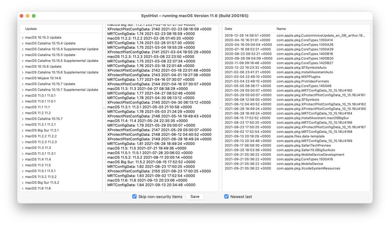Select the com.apple.pkg.InstallAssistant.macOSBigSur row
Screen dimensions: 390x226
(295, 118)
